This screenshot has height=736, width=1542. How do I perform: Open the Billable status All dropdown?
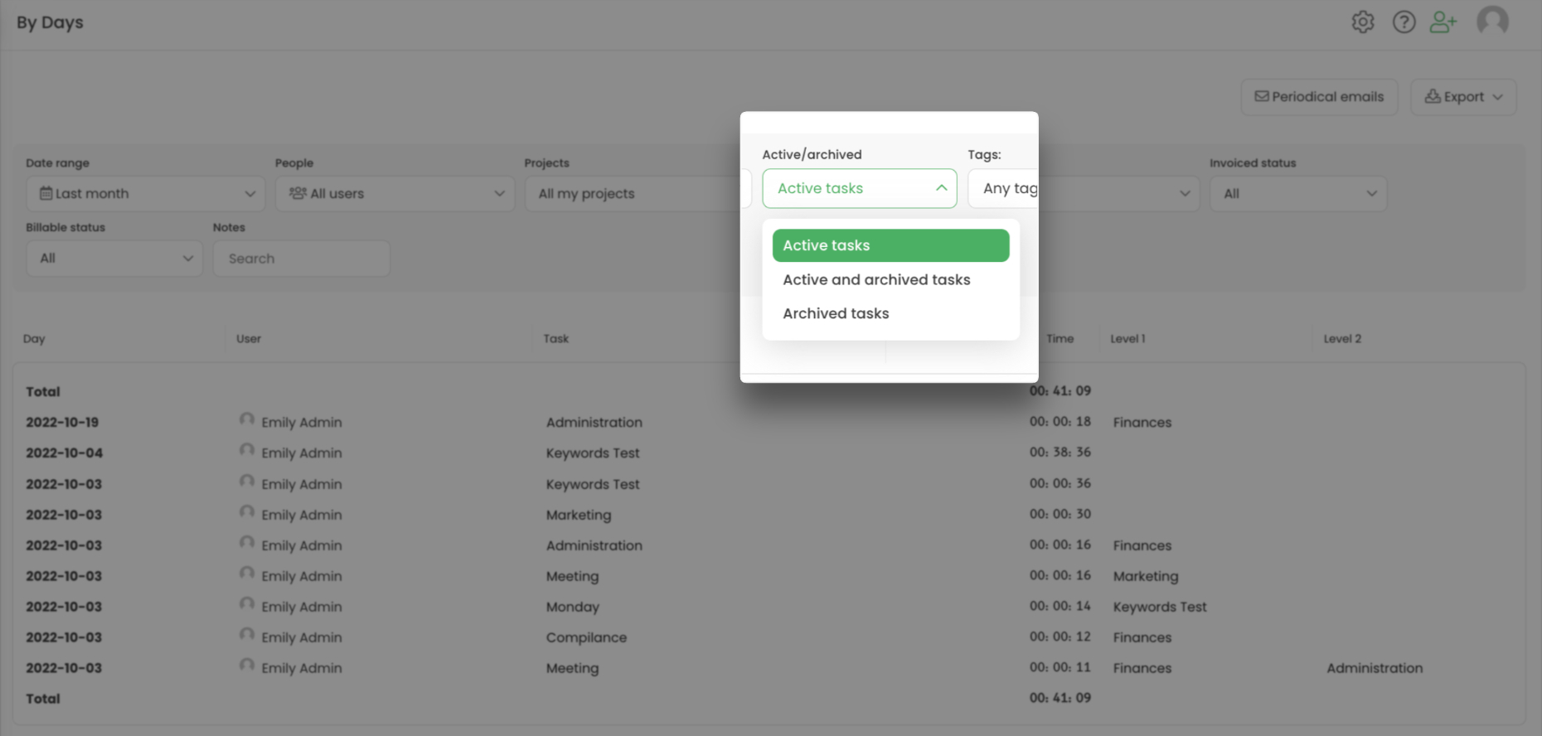point(114,258)
